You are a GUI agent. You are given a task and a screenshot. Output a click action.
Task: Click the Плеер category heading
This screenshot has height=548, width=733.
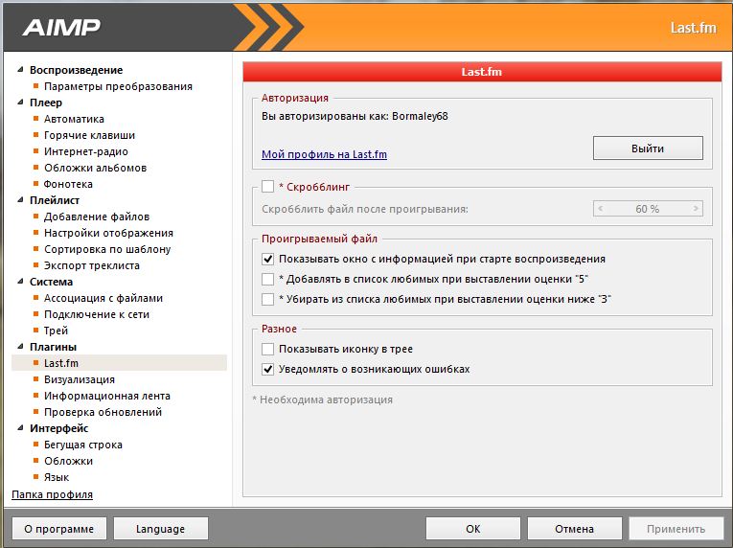(46, 103)
